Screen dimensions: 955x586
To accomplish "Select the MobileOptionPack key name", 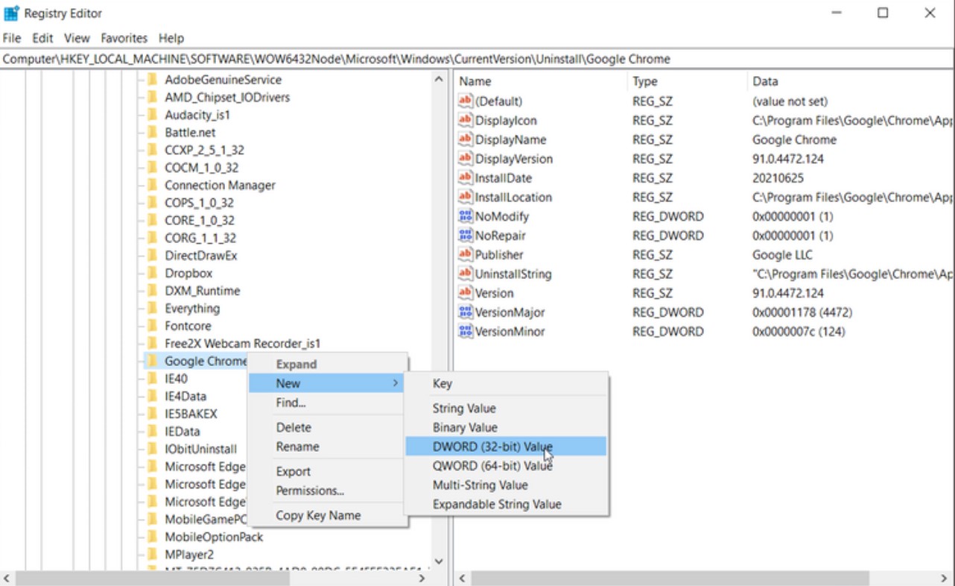I will (214, 537).
